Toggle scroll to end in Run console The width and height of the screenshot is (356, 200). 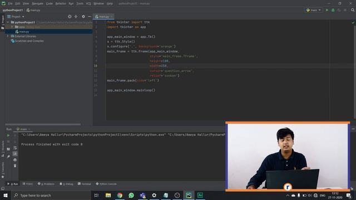coord(15,154)
